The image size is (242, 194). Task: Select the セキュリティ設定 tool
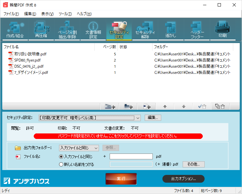pyautogui.click(x=119, y=29)
